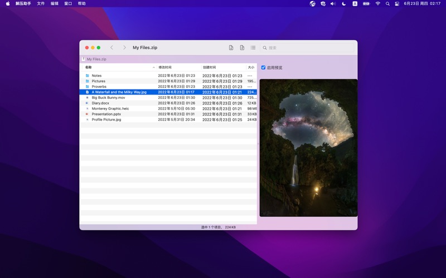Sort by 名称 column header arrow

coord(154,67)
